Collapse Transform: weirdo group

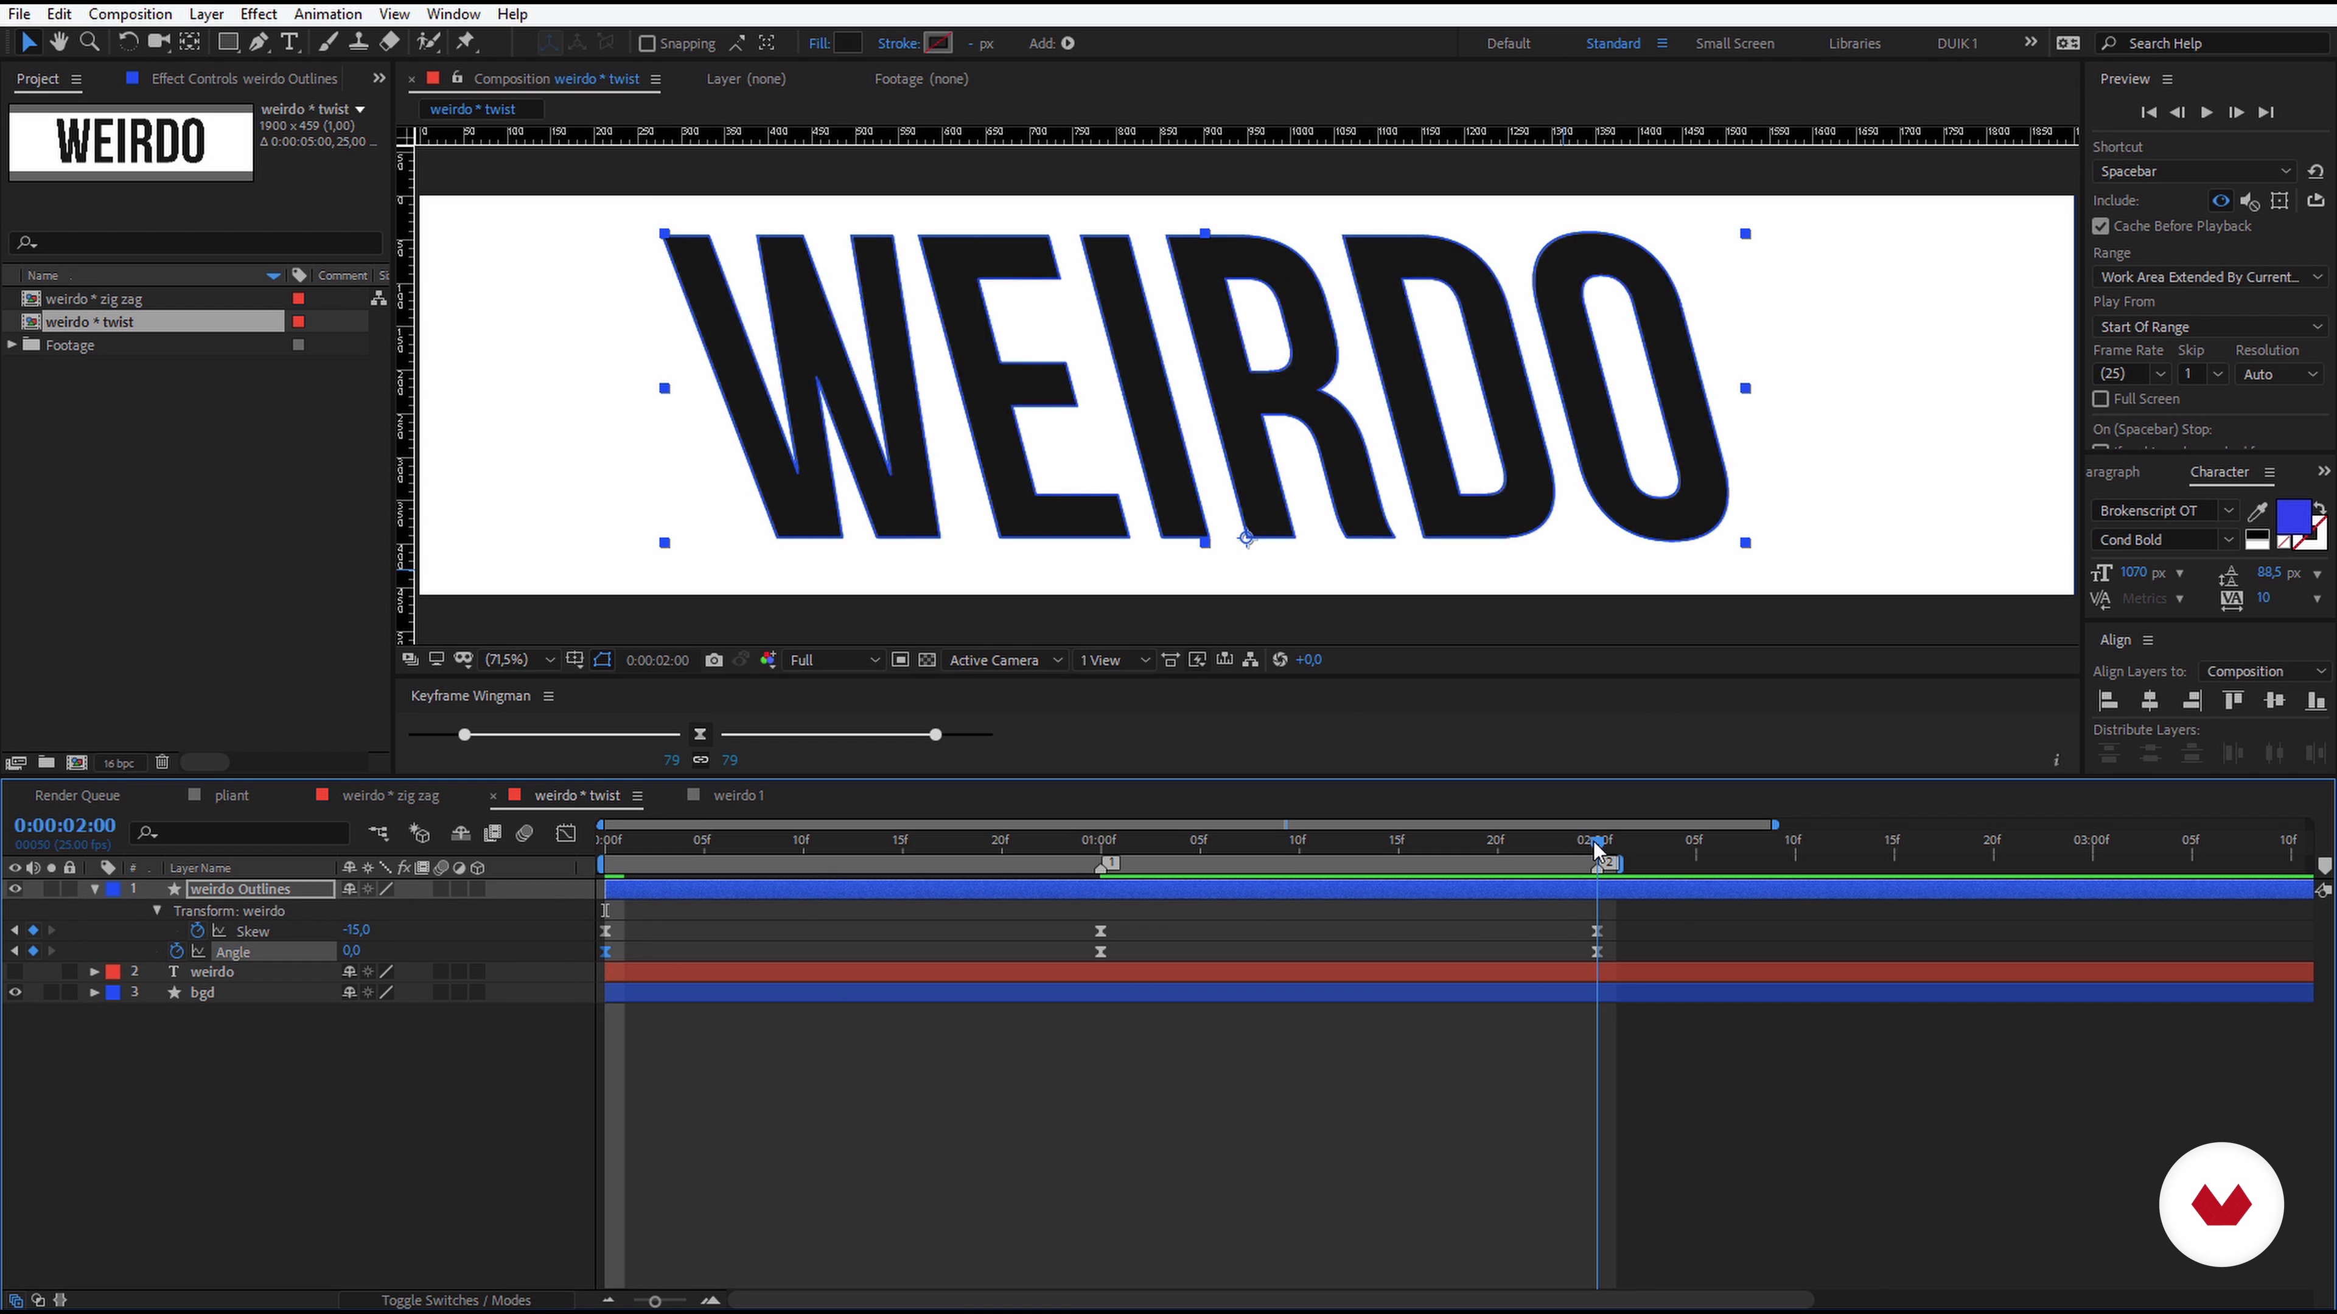[x=157, y=911]
